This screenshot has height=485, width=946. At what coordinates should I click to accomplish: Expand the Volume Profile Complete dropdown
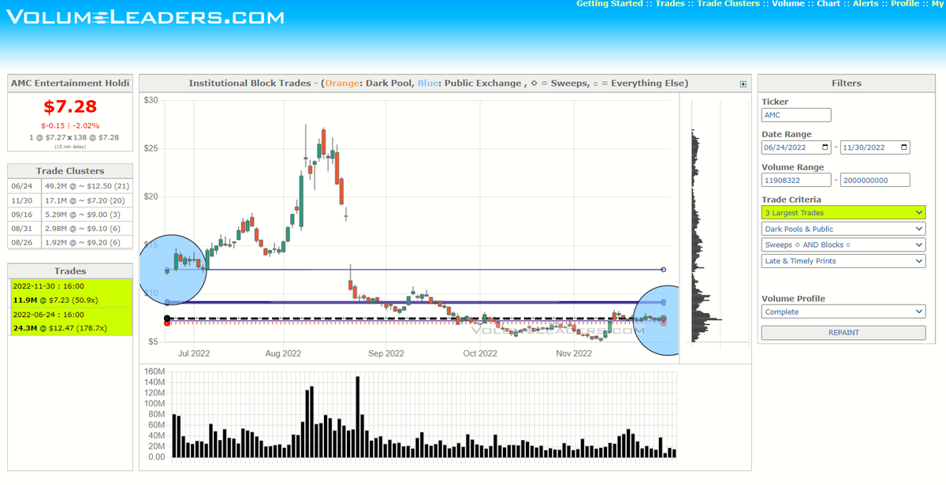(x=844, y=312)
